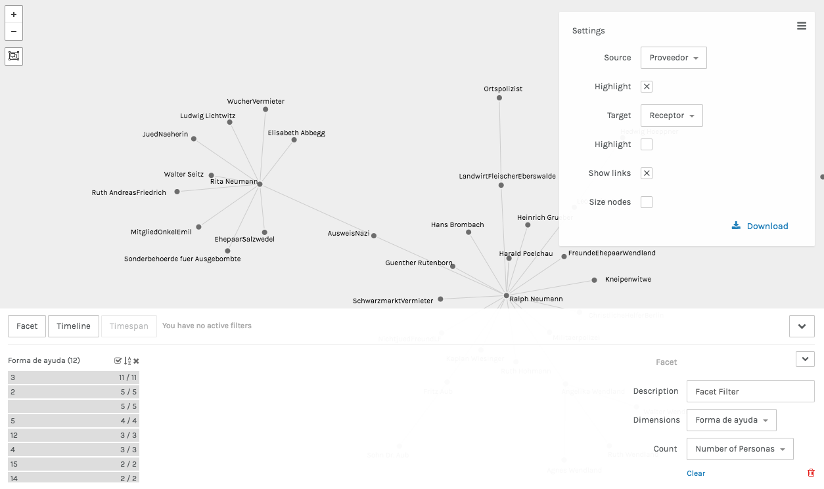Enable the Size nodes checkbox
Image resolution: width=824 pixels, height=489 pixels.
pyautogui.click(x=647, y=202)
